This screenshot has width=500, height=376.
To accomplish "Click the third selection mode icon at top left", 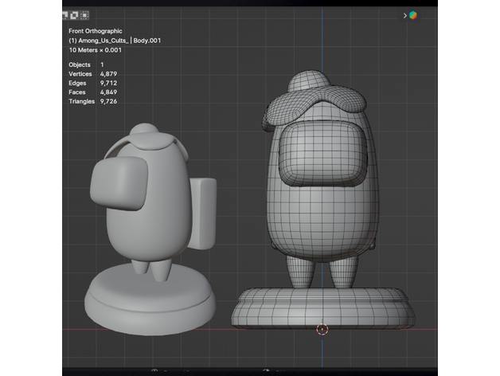I will [84, 14].
